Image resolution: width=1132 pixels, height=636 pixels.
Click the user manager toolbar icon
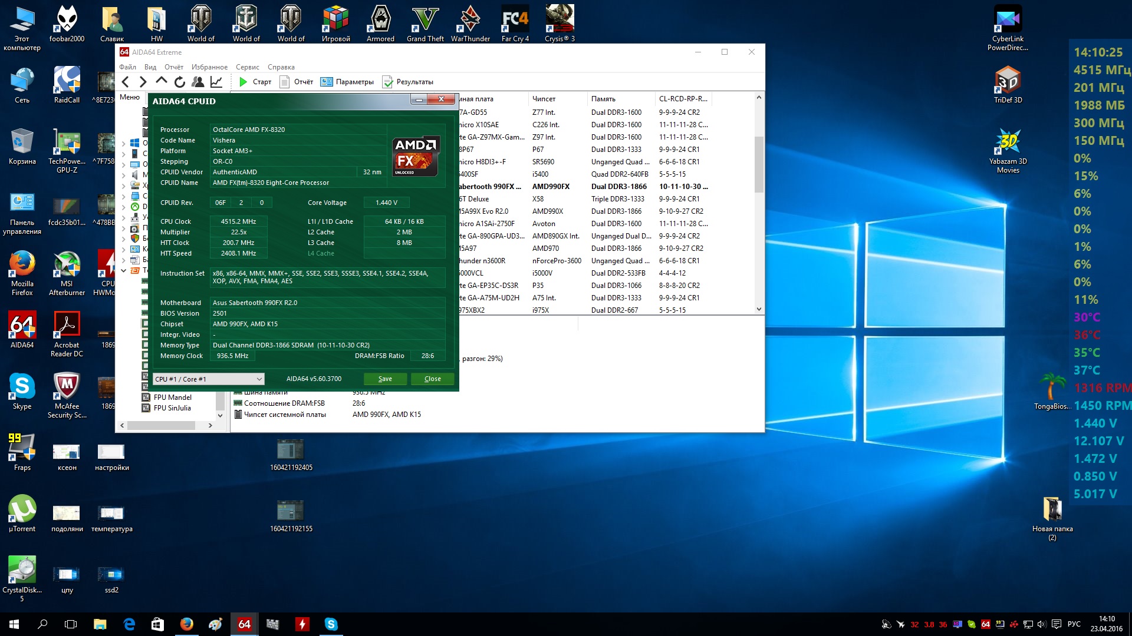click(198, 82)
